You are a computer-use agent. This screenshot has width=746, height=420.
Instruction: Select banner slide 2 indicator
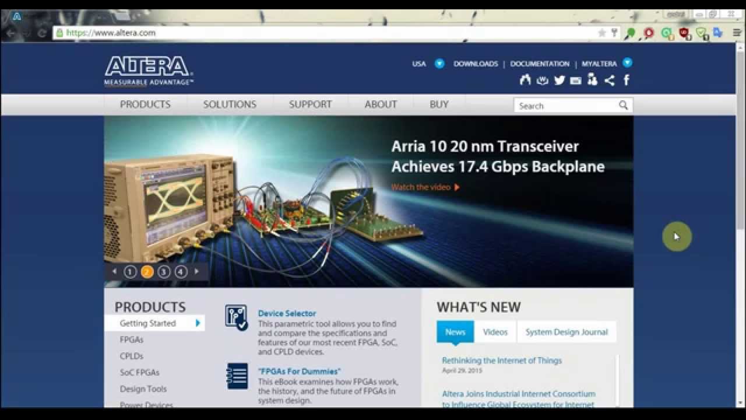click(x=147, y=271)
